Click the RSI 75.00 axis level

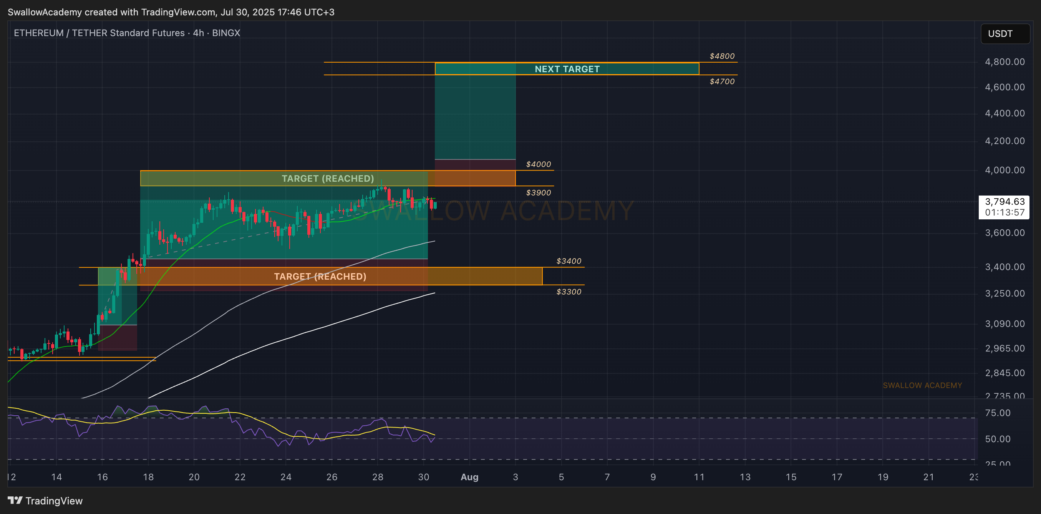click(x=997, y=413)
